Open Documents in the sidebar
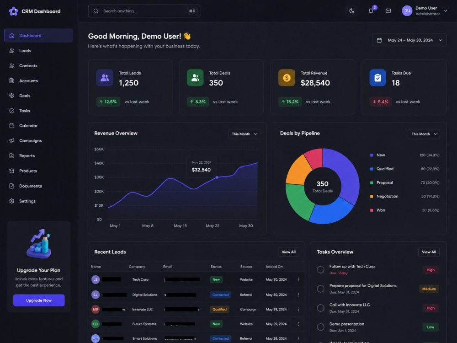This screenshot has width=457, height=343. point(39,186)
